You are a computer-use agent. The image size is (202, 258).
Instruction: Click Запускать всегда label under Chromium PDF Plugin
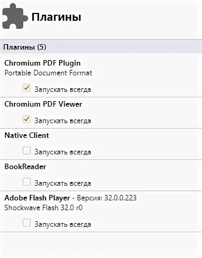[x=62, y=90]
